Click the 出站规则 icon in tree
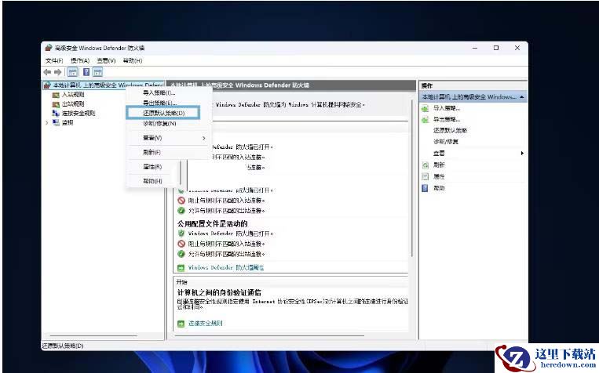The image size is (599, 373). coord(56,103)
